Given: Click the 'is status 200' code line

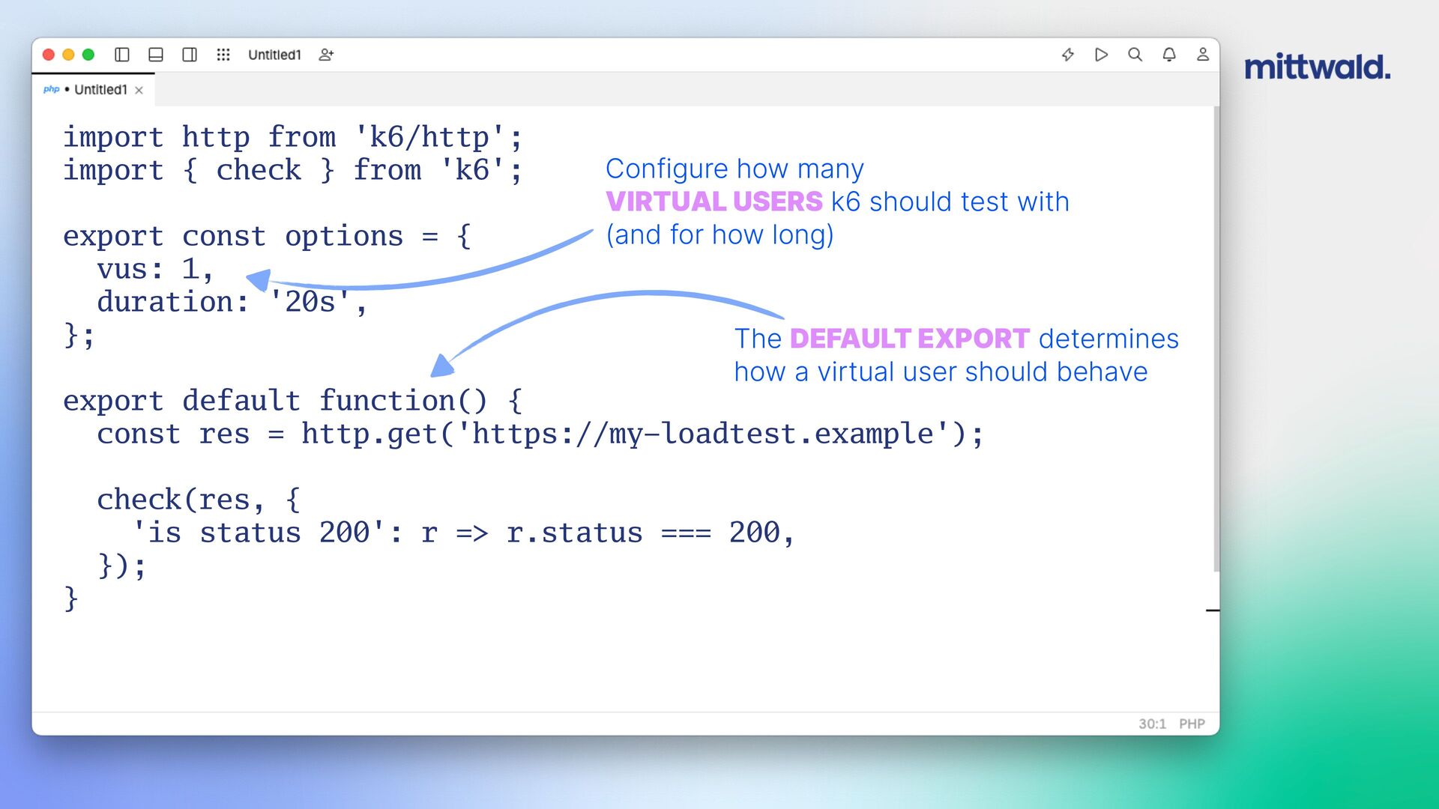Looking at the screenshot, I should pyautogui.click(x=462, y=533).
